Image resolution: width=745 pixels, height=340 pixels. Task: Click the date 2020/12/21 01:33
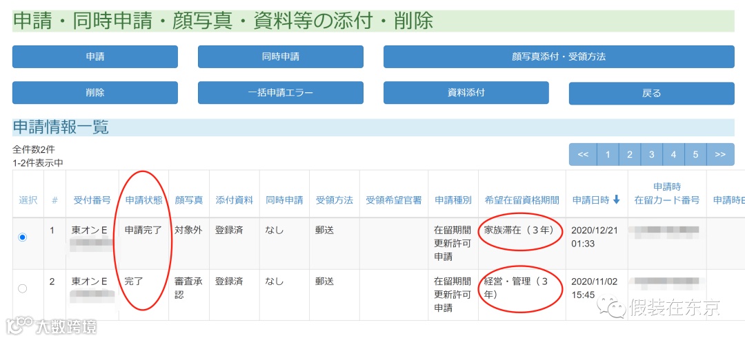tap(595, 237)
